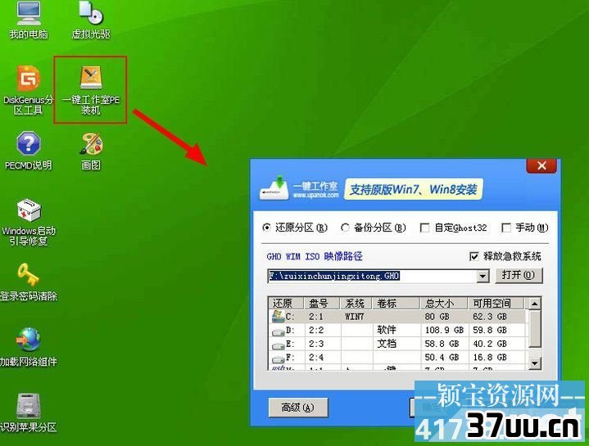Viewport: 589px width, 446px height.
Task: Select the 还原分区(R) radio button
Action: tap(266, 228)
